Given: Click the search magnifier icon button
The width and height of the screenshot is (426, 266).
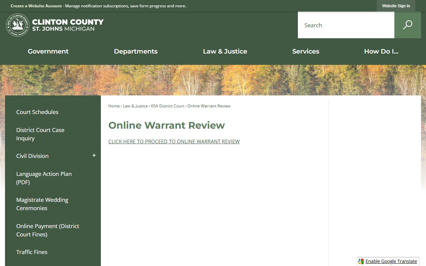Looking at the screenshot, I should coord(407,25).
